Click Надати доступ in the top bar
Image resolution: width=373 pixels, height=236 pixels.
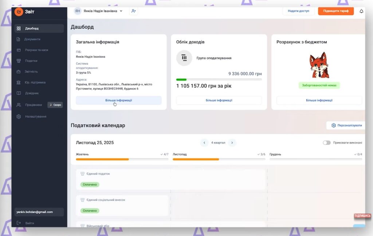[x=298, y=11]
